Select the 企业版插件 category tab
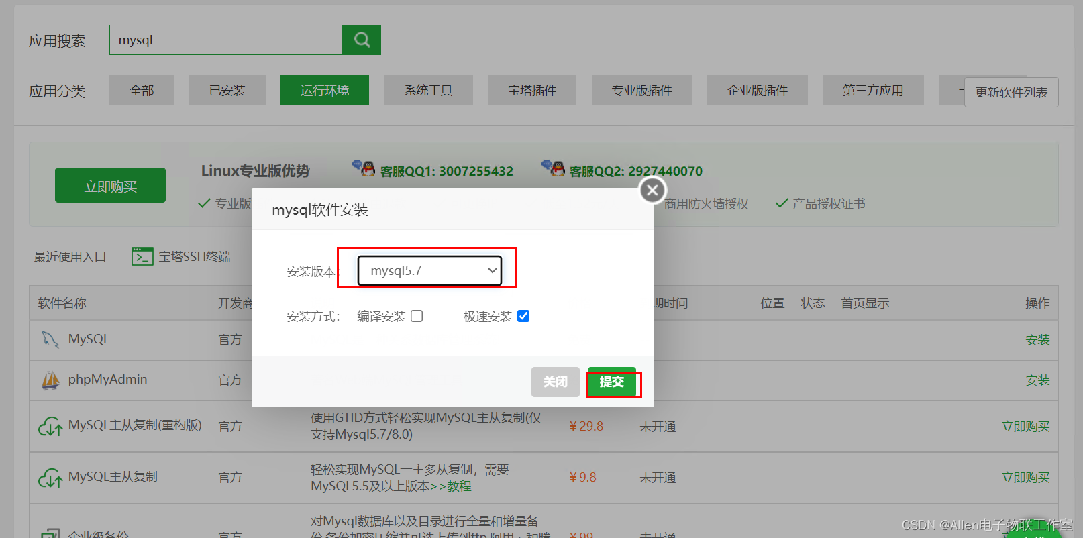Image resolution: width=1083 pixels, height=538 pixels. coord(758,90)
